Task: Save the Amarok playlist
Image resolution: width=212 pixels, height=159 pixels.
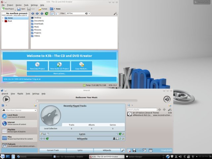Action: pos(134,150)
